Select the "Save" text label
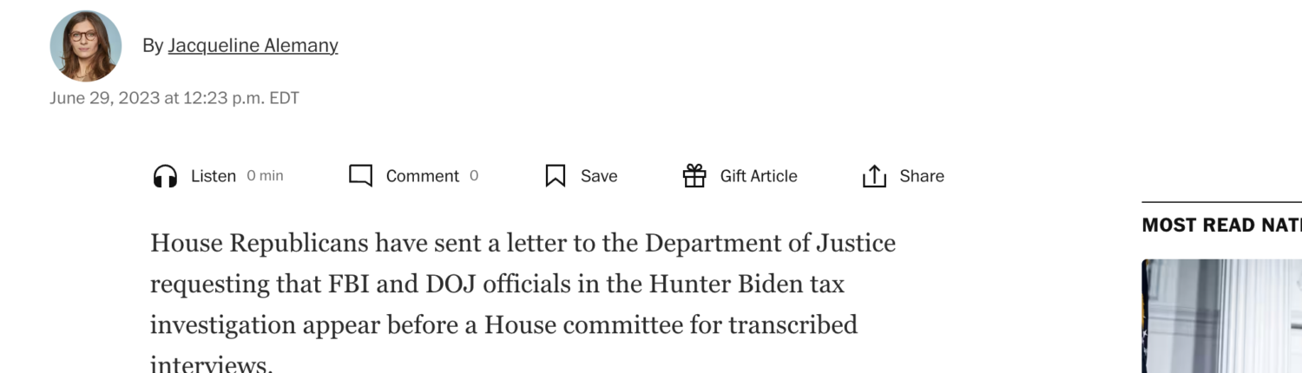The height and width of the screenshot is (373, 1302). tap(599, 176)
